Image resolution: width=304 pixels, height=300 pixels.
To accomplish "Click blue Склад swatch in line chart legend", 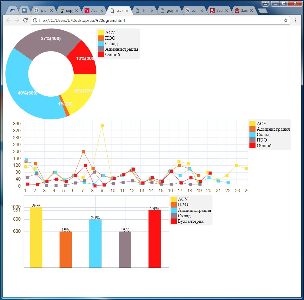I will (252, 135).
